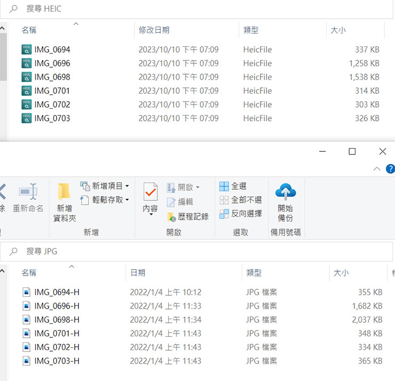
Task: Click the IMG_0702-H JPG file icon
Action: (27, 347)
